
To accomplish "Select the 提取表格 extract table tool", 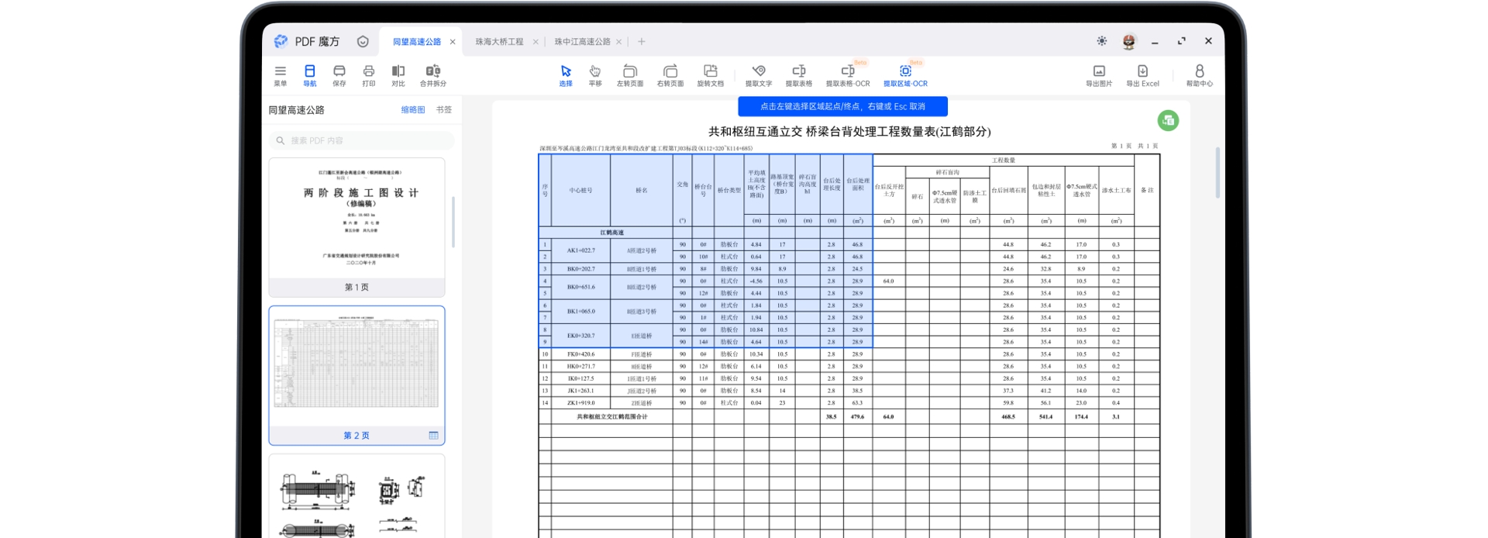I will click(799, 75).
